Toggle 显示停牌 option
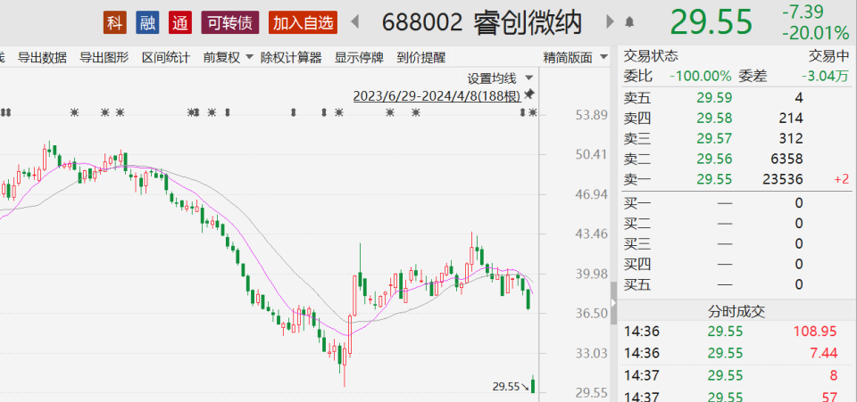The height and width of the screenshot is (402, 857). point(359,58)
